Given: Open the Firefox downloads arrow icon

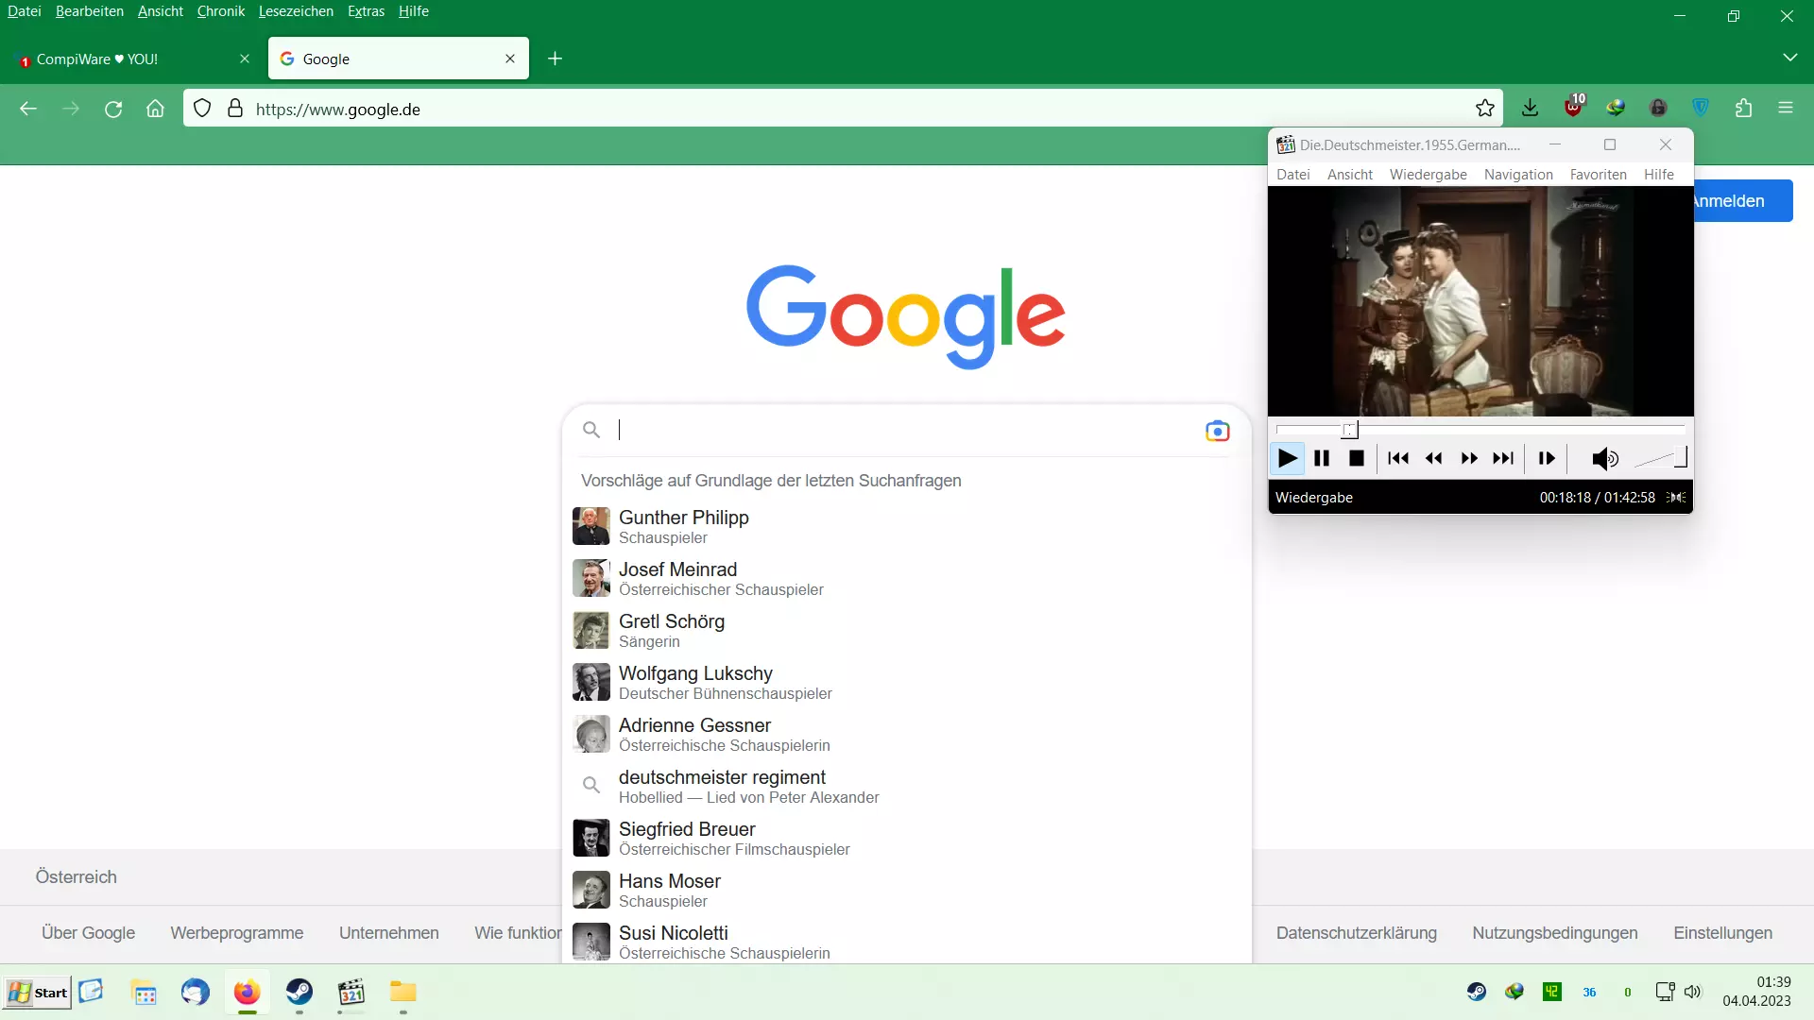Looking at the screenshot, I should [x=1531, y=109].
